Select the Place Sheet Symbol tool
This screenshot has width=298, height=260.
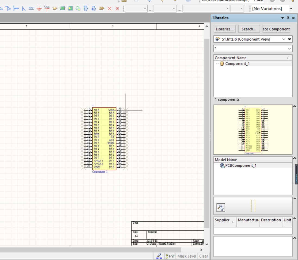[62, 8]
